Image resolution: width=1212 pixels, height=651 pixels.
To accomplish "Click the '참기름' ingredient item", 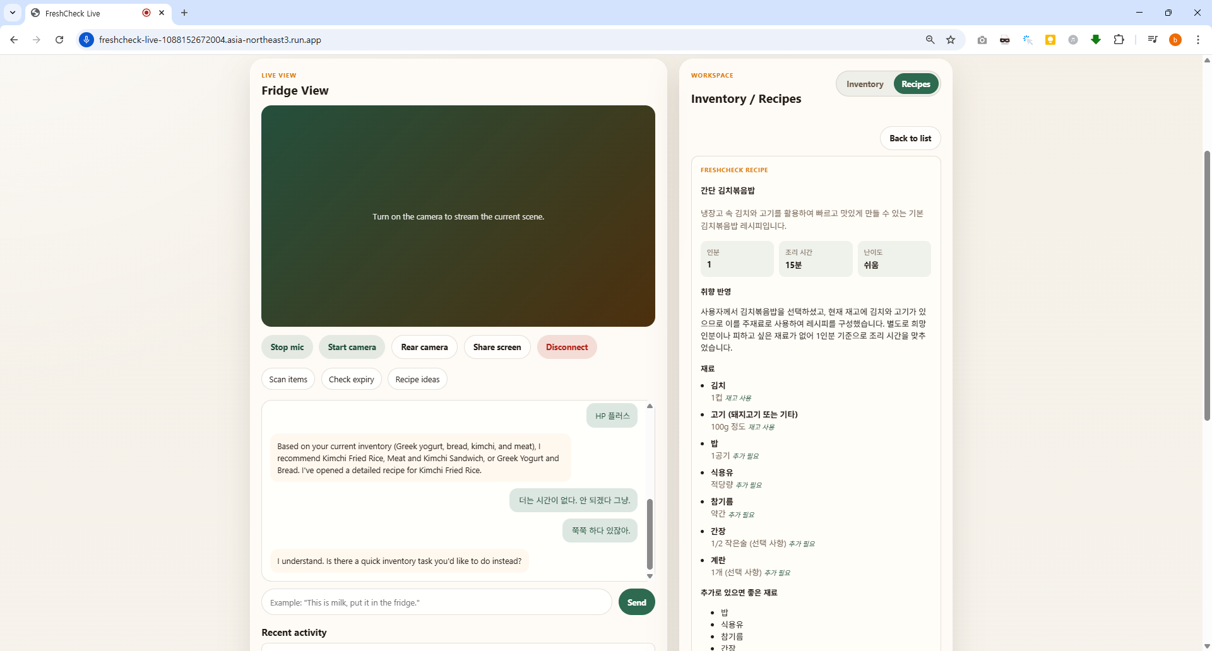I will click(x=722, y=501).
